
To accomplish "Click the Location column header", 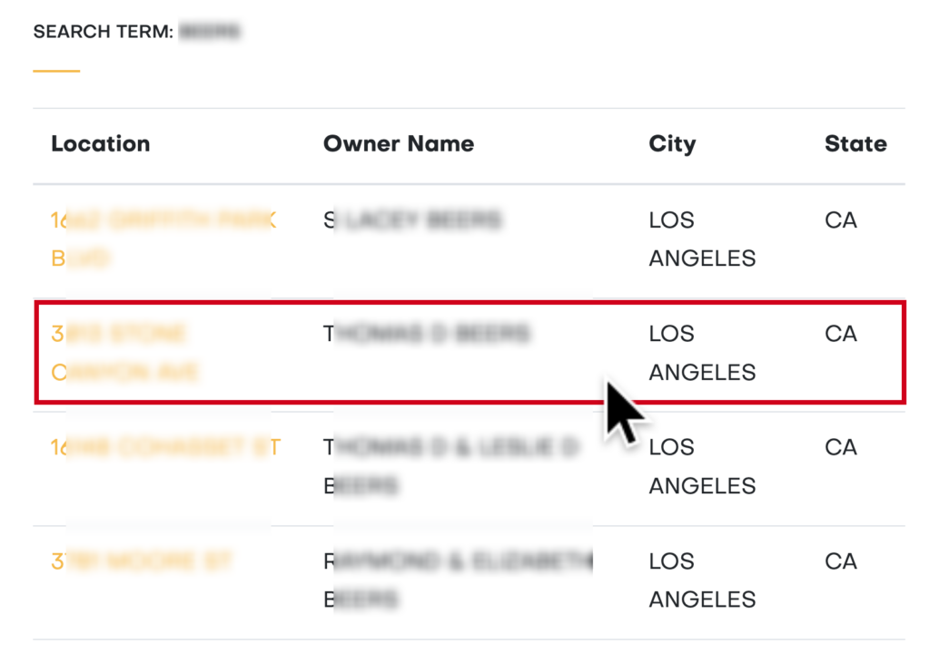I will [x=100, y=144].
